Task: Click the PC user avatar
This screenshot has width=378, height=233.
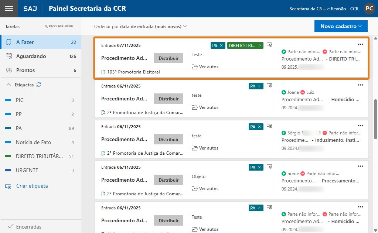Action: click(x=369, y=8)
